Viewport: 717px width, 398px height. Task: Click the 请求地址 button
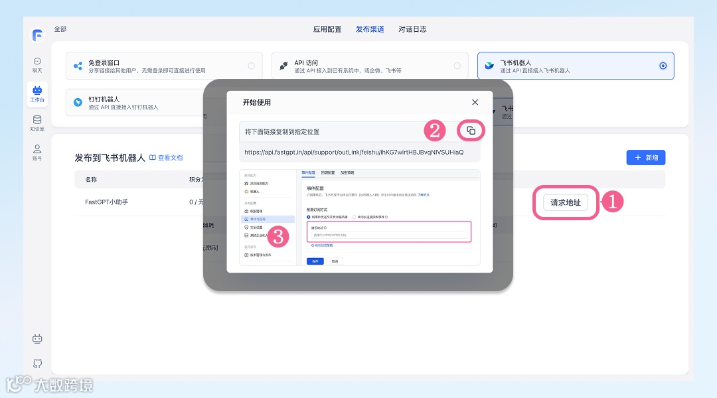click(x=565, y=202)
